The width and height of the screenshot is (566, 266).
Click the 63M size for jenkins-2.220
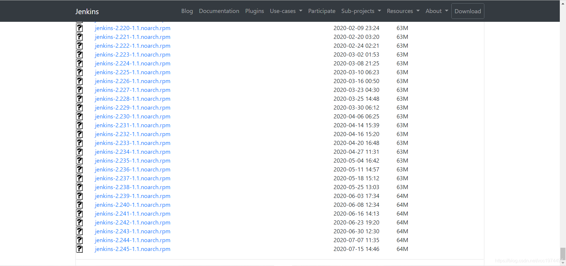coord(402,28)
